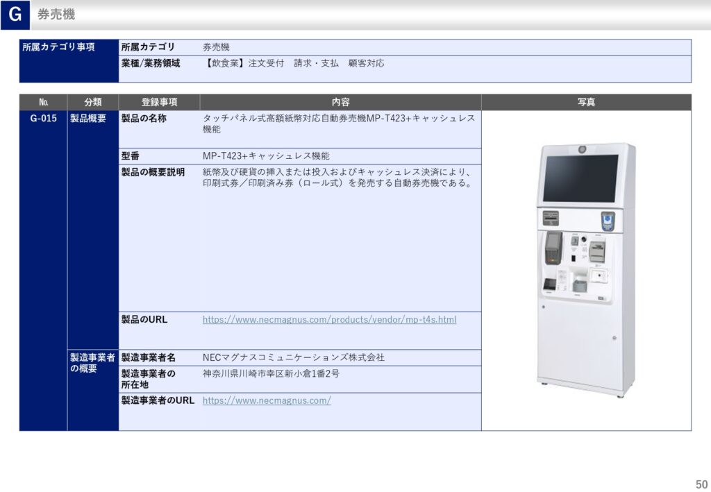Click the 分類 column header

[x=92, y=102]
